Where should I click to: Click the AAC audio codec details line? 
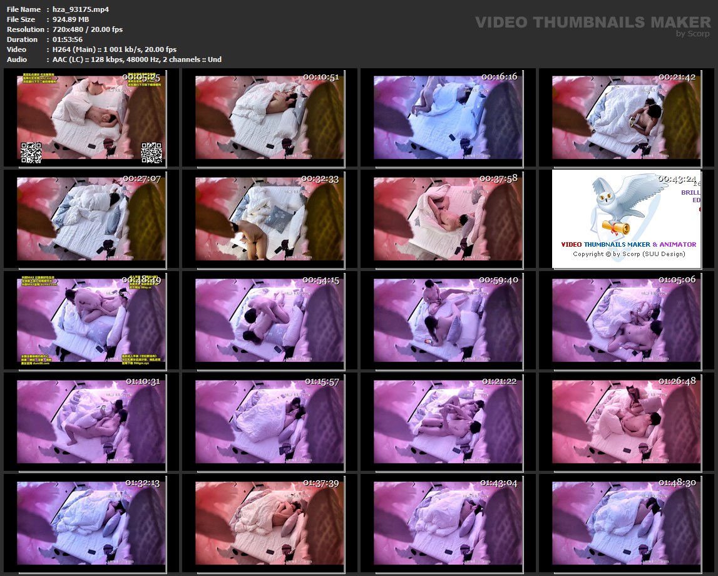pos(137,59)
